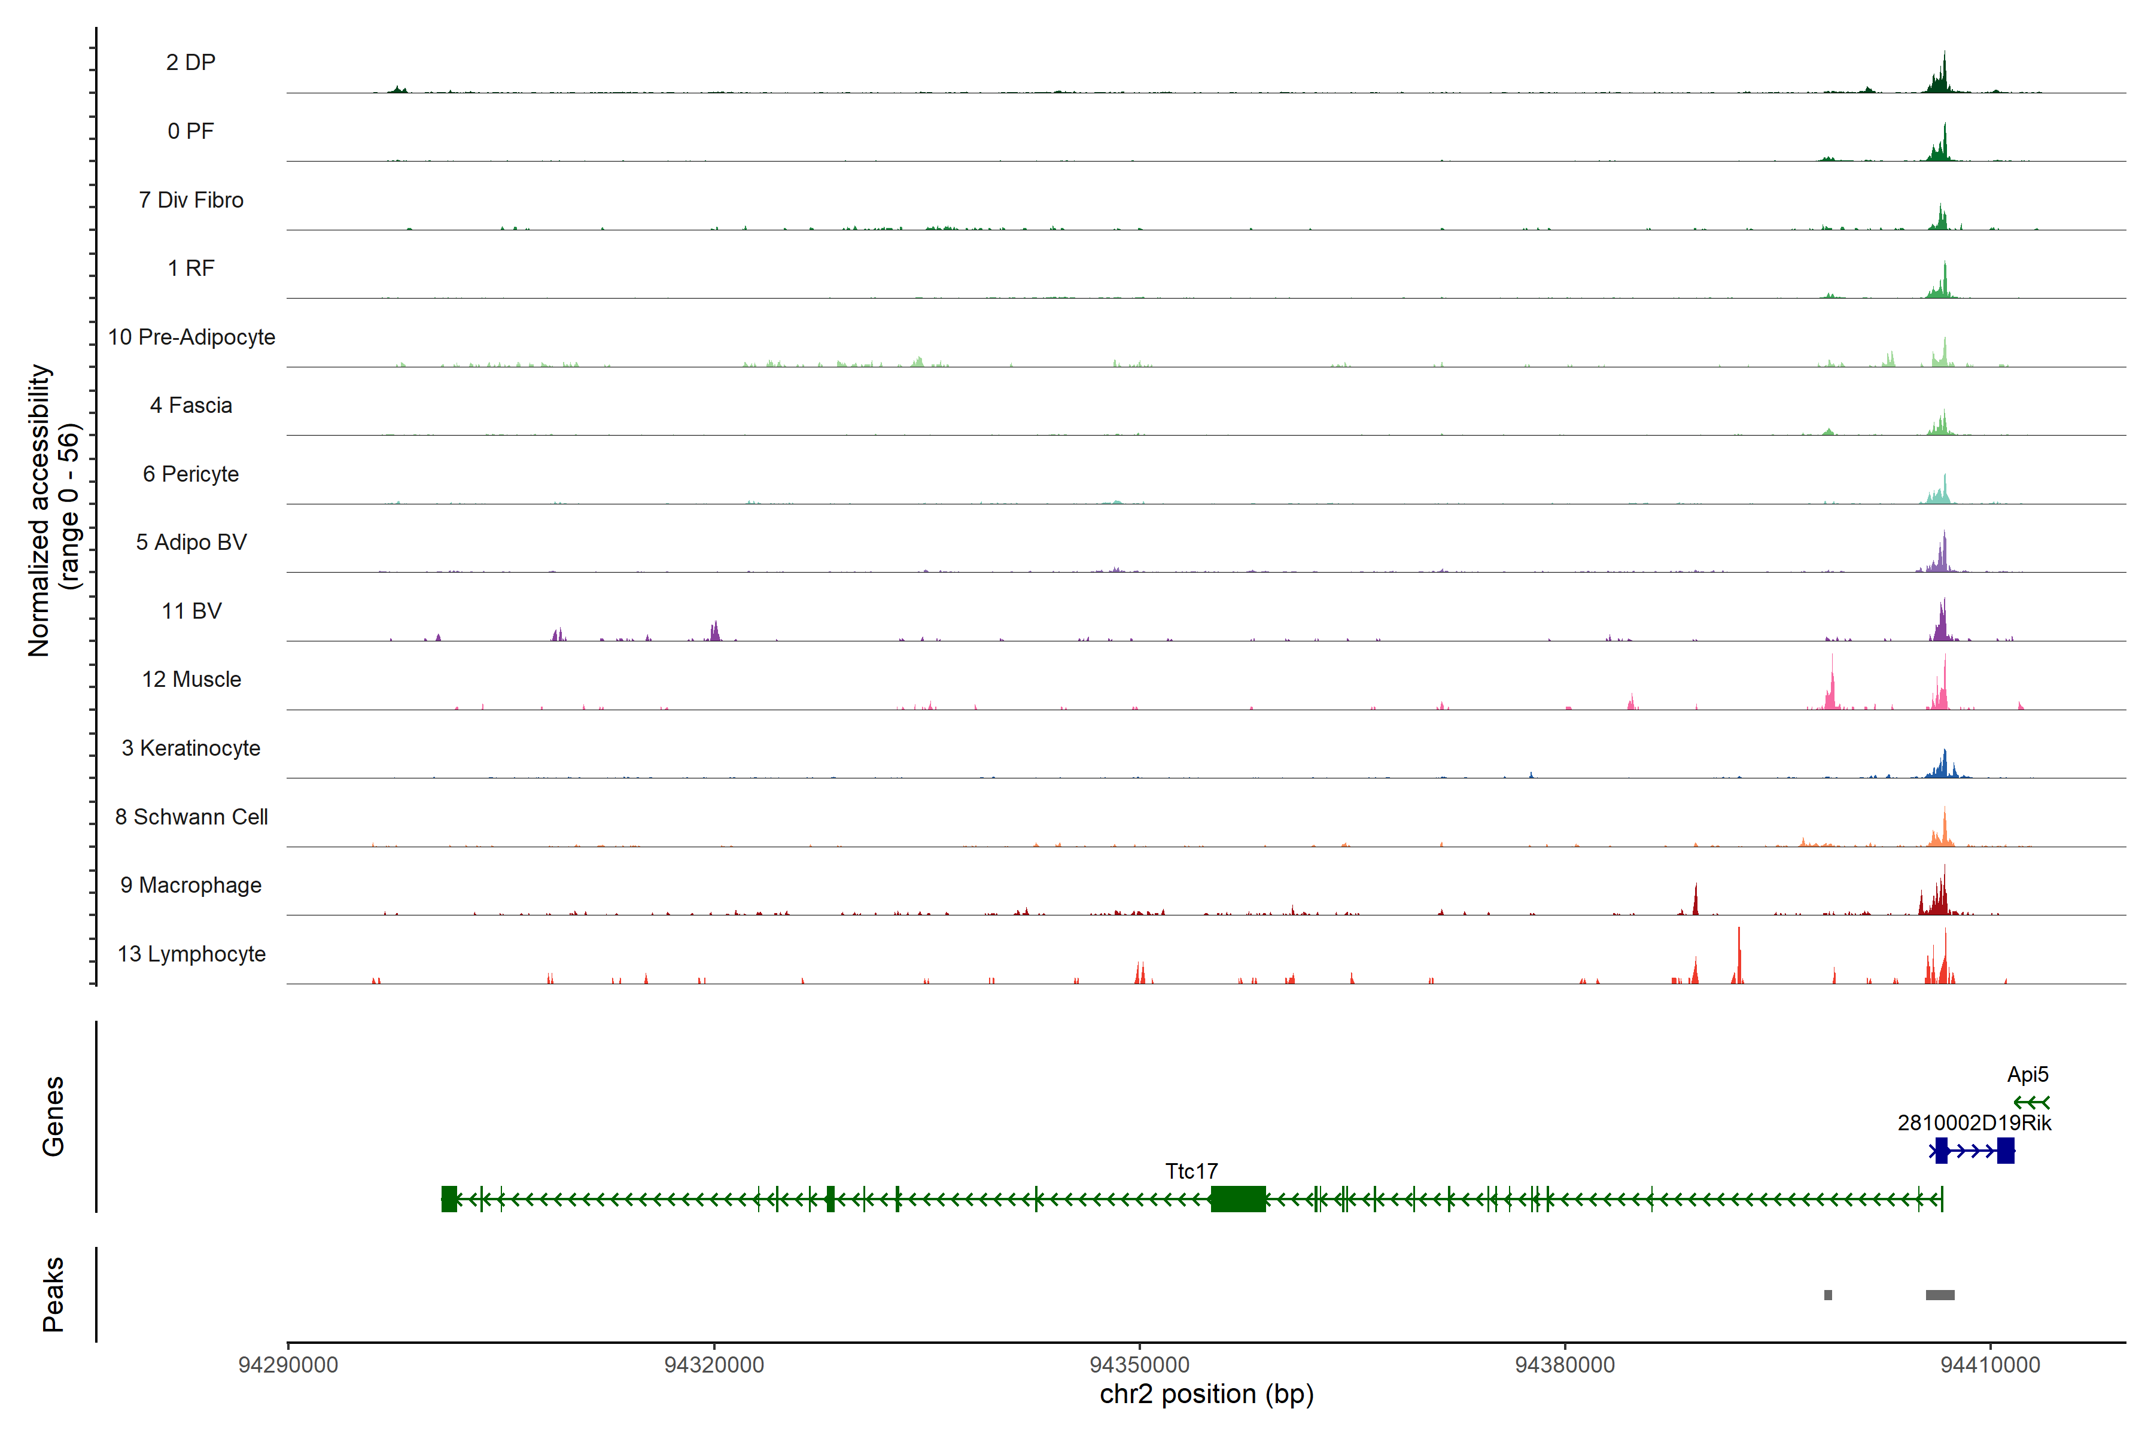Click the Ttc17 gene label

click(x=1191, y=1172)
